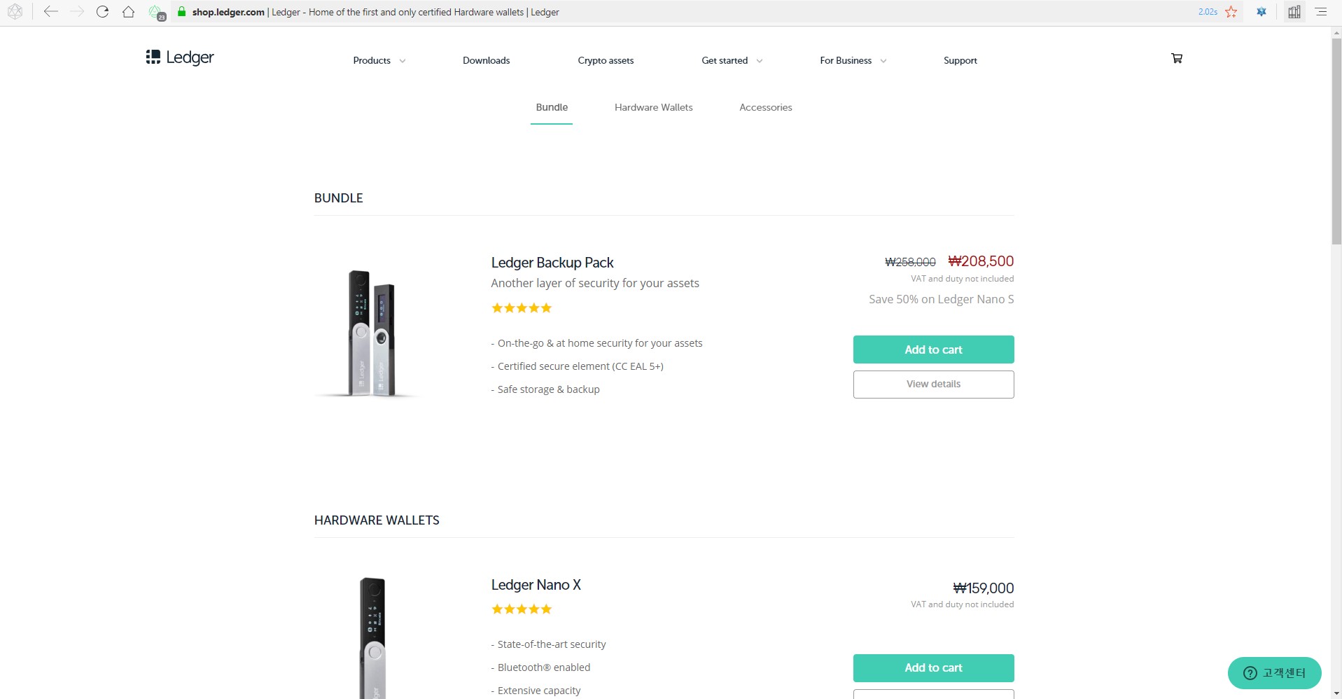Switch to the Hardware Wallets tab

[x=653, y=107]
